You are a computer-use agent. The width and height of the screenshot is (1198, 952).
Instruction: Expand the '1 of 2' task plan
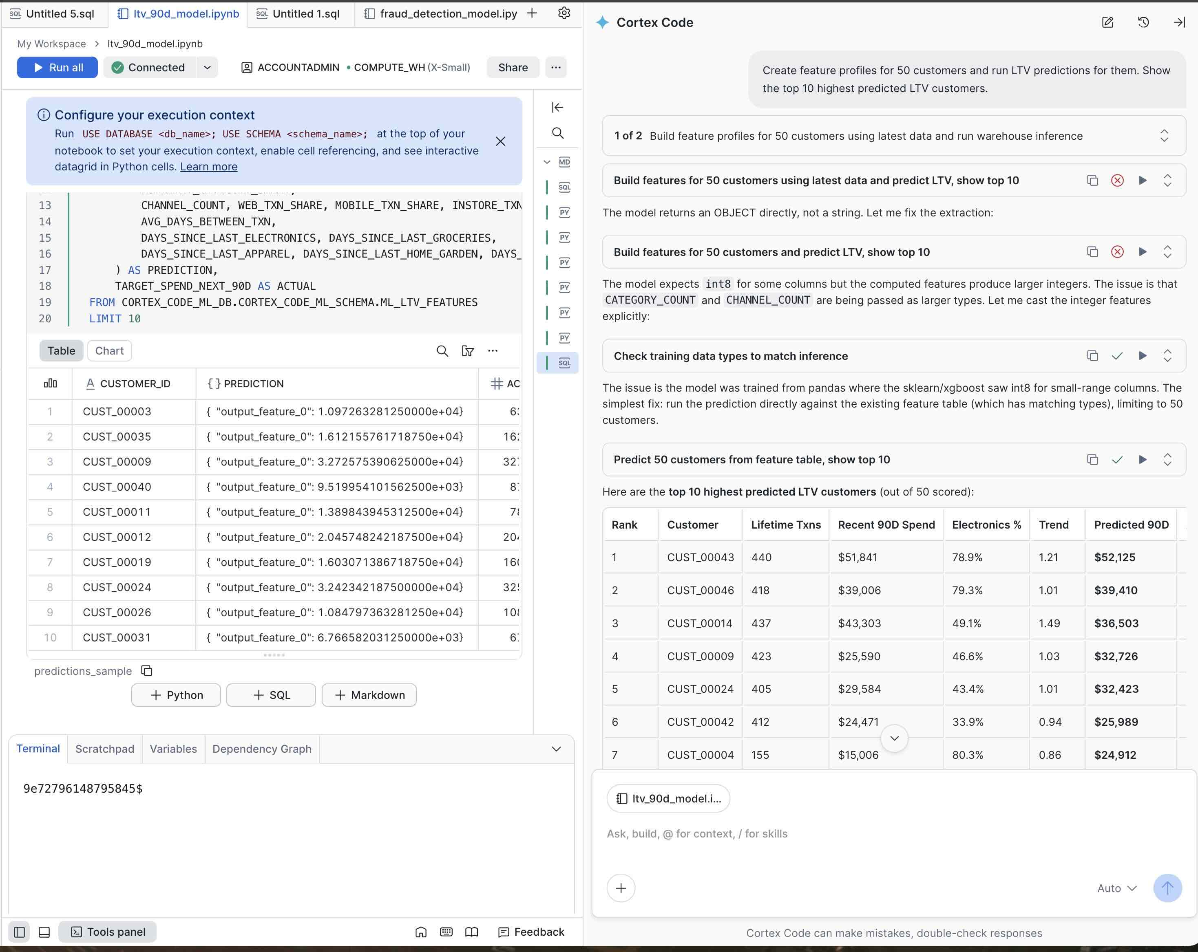1164,136
